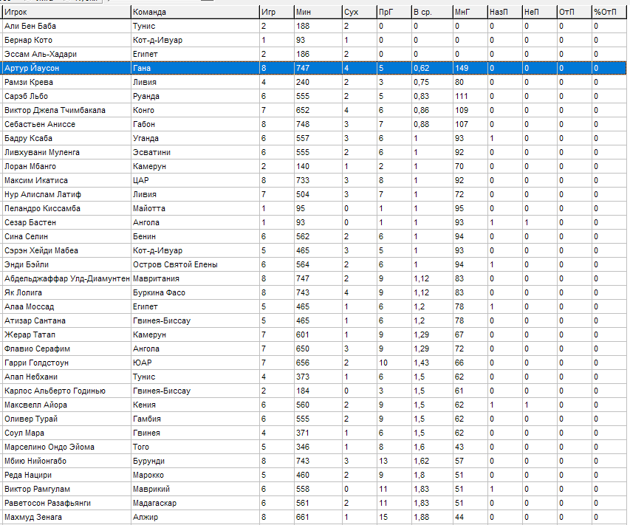The height and width of the screenshot is (525, 630).
Task: Sort by the Игрок column header
Action: (65, 13)
